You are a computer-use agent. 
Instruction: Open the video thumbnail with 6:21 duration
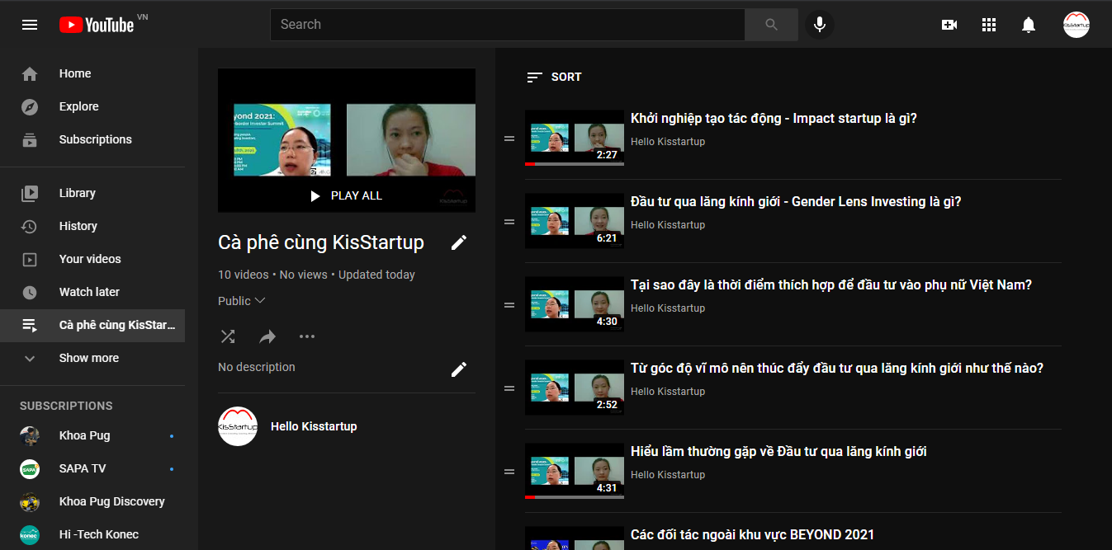575,221
